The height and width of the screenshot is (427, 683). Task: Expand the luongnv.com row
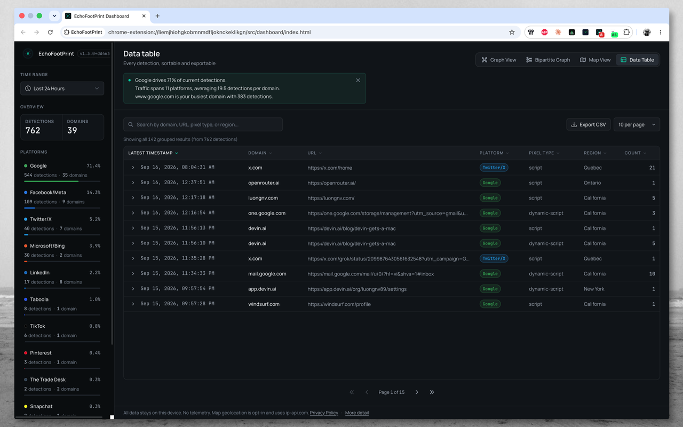coord(133,198)
